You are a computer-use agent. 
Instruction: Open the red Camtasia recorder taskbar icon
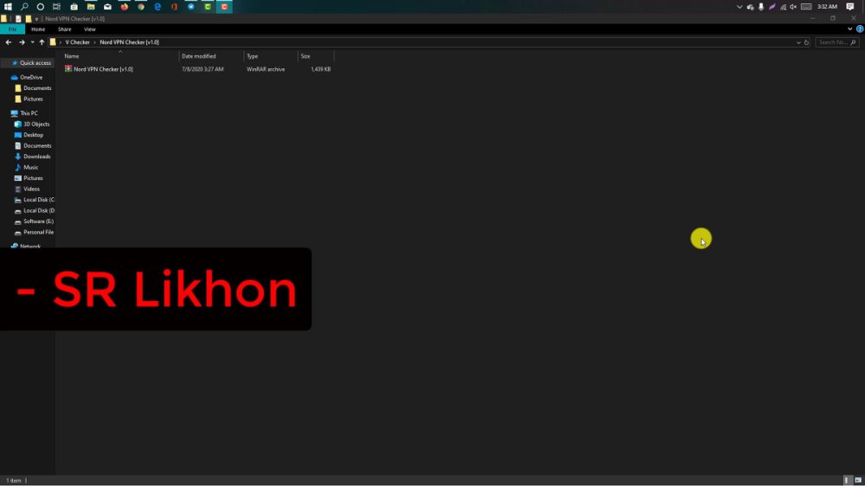[x=225, y=7]
